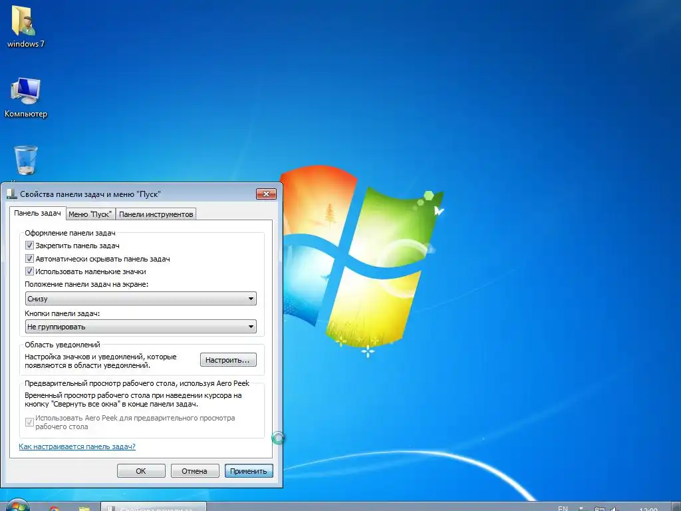Viewport: 681px width, 511px height.
Task: Click the 'Отмена' button
Action: tap(195, 471)
